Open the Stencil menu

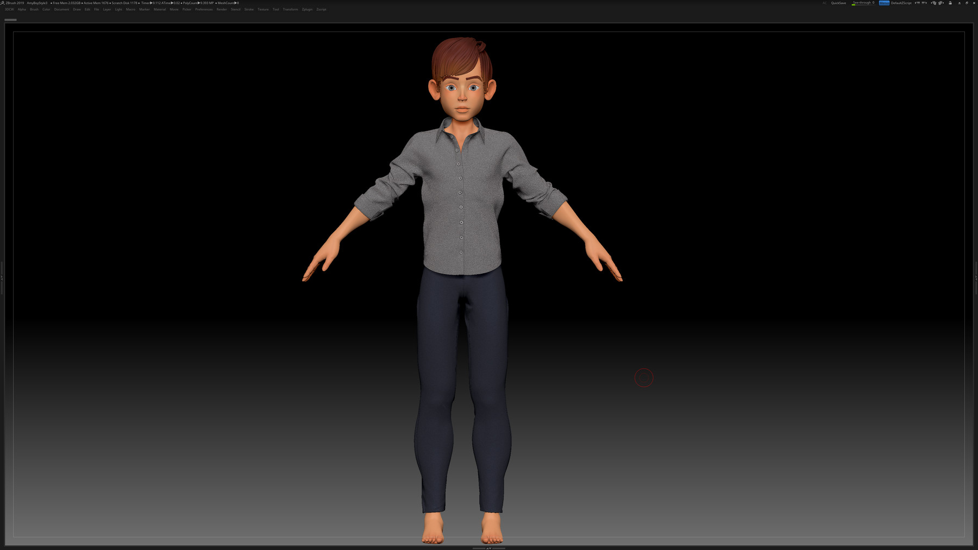tap(235, 9)
